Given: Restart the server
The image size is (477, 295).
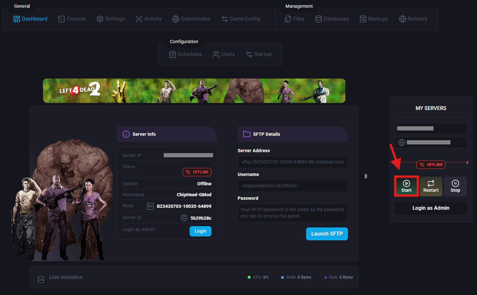Looking at the screenshot, I should (431, 186).
